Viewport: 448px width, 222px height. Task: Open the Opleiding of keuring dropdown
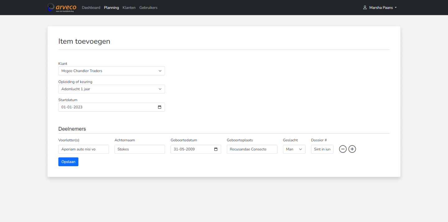111,89
